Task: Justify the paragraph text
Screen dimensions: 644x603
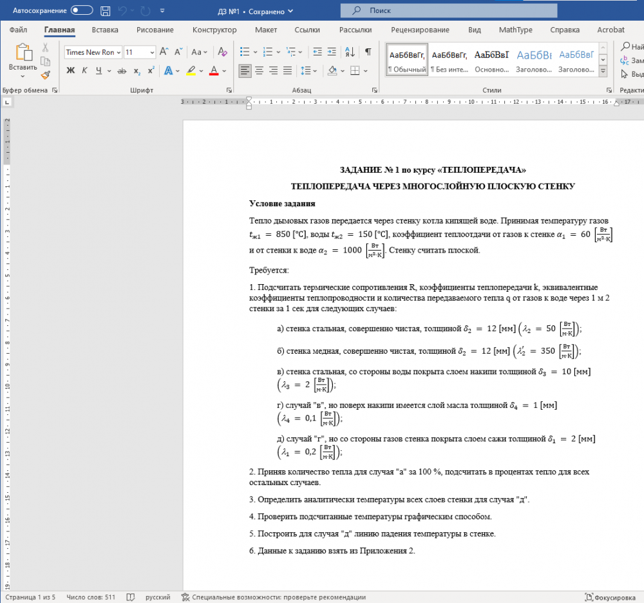Action: pos(287,71)
